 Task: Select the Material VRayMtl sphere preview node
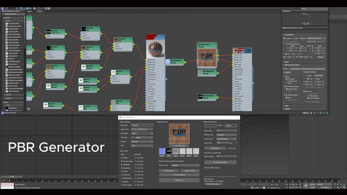coord(155,49)
